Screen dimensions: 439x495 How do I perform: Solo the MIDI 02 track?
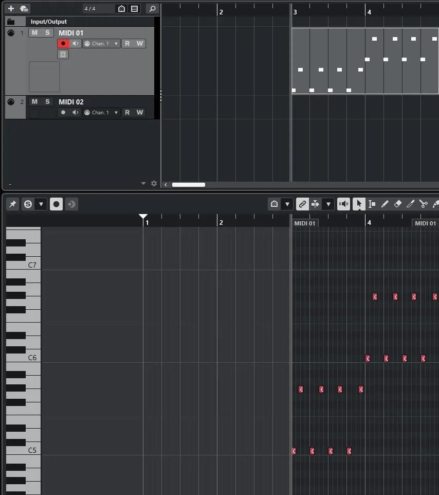(48, 102)
